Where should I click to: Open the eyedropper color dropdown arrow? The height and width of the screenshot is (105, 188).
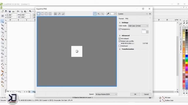pyautogui.click(x=115, y=14)
